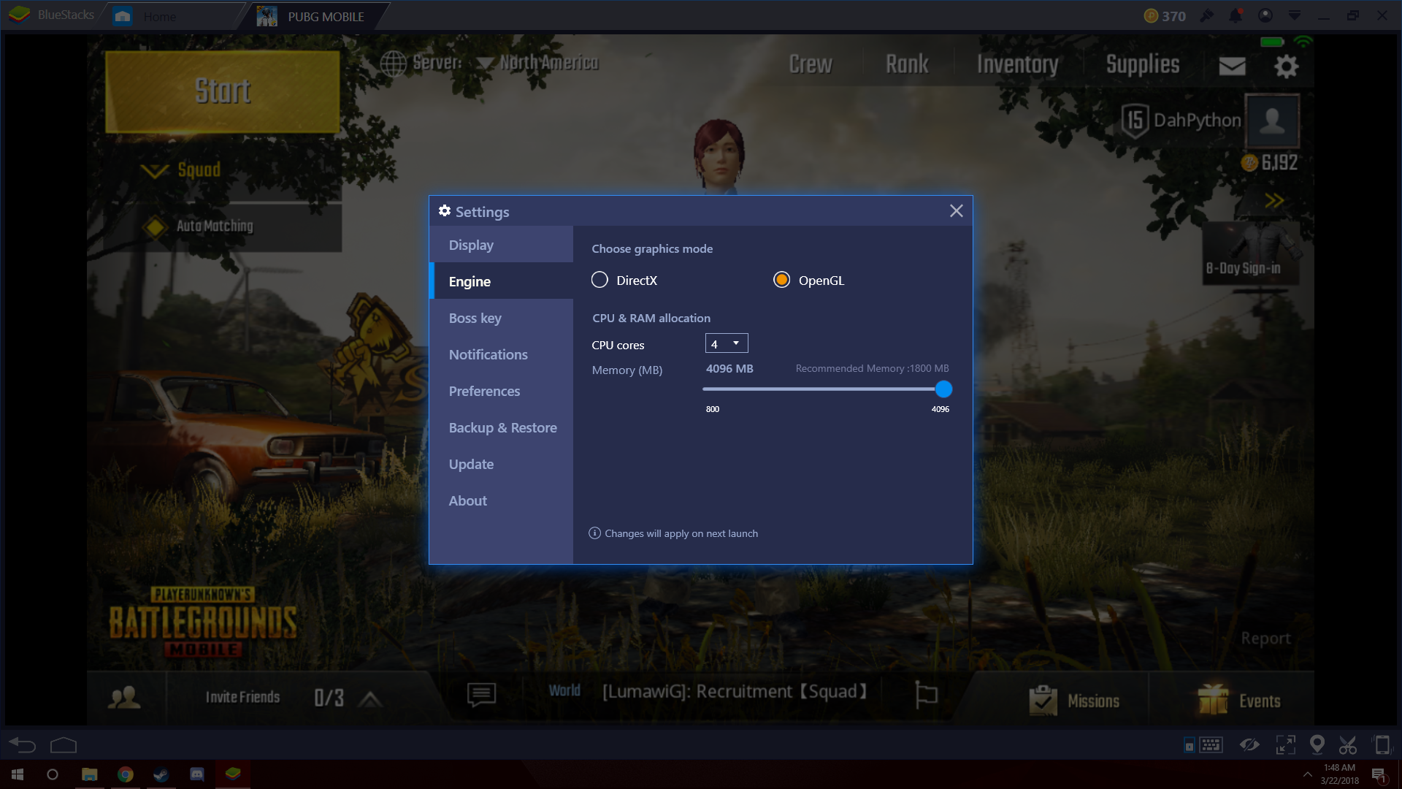Click the Start match button
1402x789 pixels.
(x=223, y=91)
